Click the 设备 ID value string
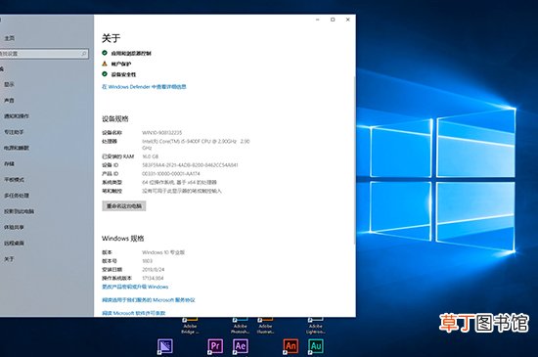 pyautogui.click(x=190, y=165)
